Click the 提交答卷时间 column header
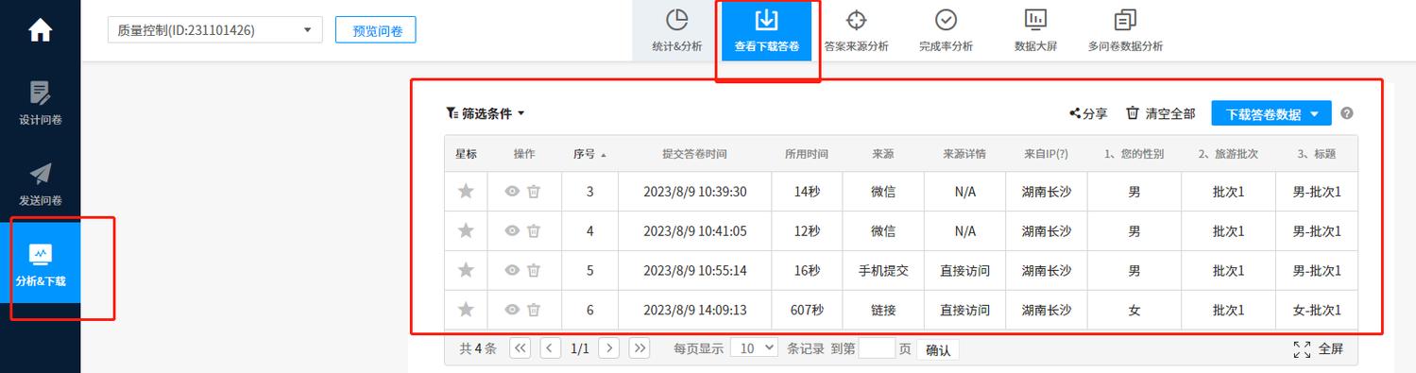The height and width of the screenshot is (373, 1416). (694, 154)
